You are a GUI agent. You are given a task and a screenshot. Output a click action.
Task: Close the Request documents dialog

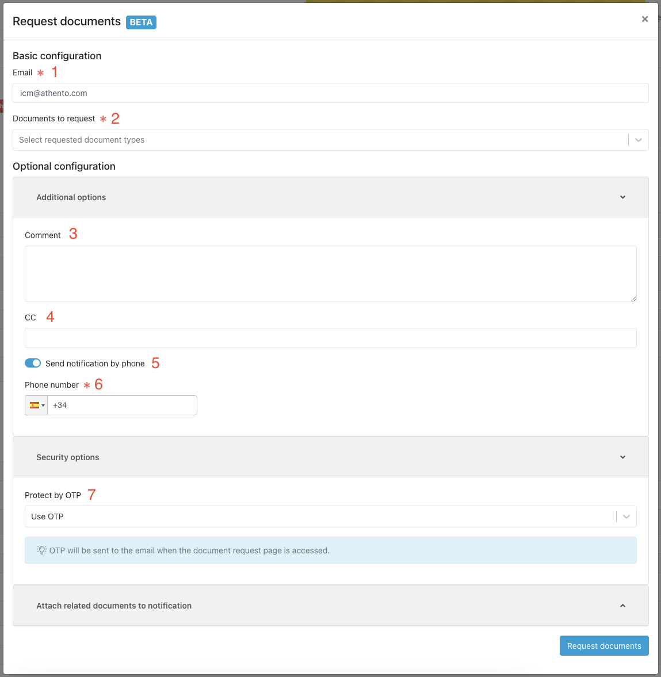(x=645, y=20)
